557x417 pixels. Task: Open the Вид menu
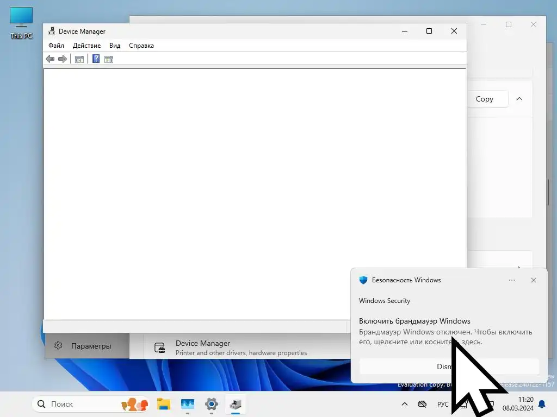pyautogui.click(x=115, y=46)
